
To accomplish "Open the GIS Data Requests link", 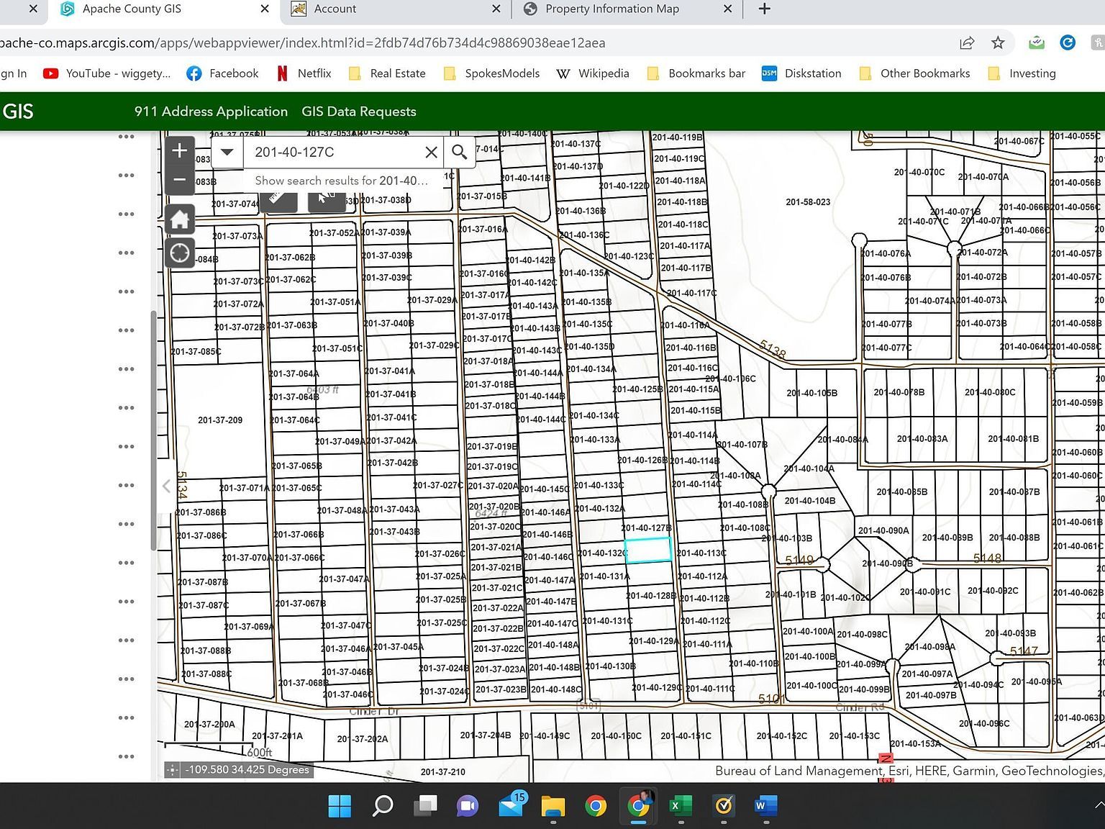I will [359, 112].
